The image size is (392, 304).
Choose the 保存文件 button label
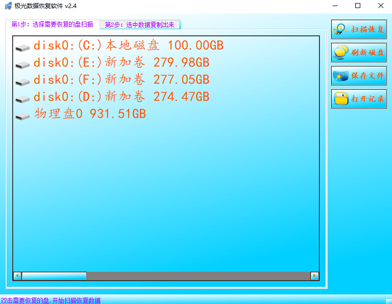(x=367, y=76)
